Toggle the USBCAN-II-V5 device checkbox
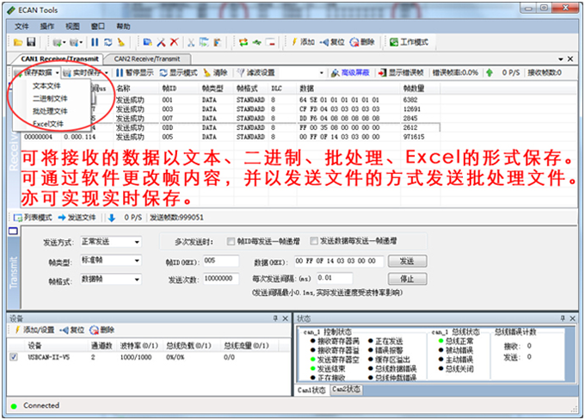The width and height of the screenshot is (585, 420). coord(13,356)
